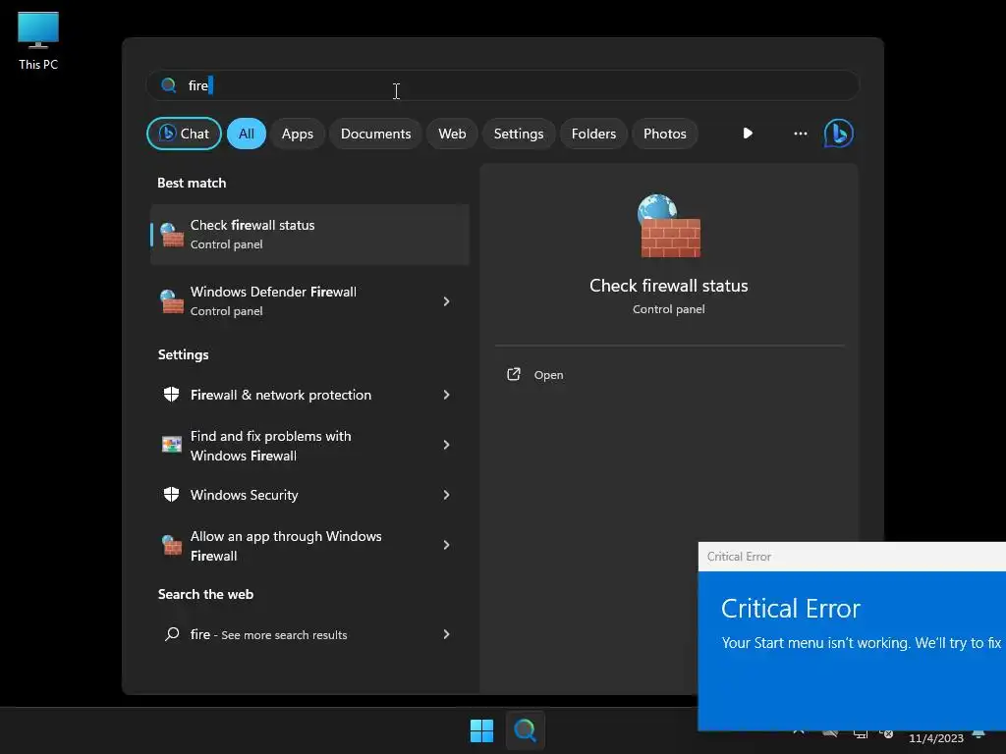Expand Firewall & network protection chevron
The image size is (1006, 754).
click(447, 395)
